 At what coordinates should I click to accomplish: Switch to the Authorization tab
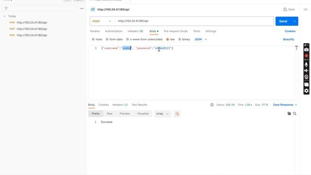pos(114,31)
